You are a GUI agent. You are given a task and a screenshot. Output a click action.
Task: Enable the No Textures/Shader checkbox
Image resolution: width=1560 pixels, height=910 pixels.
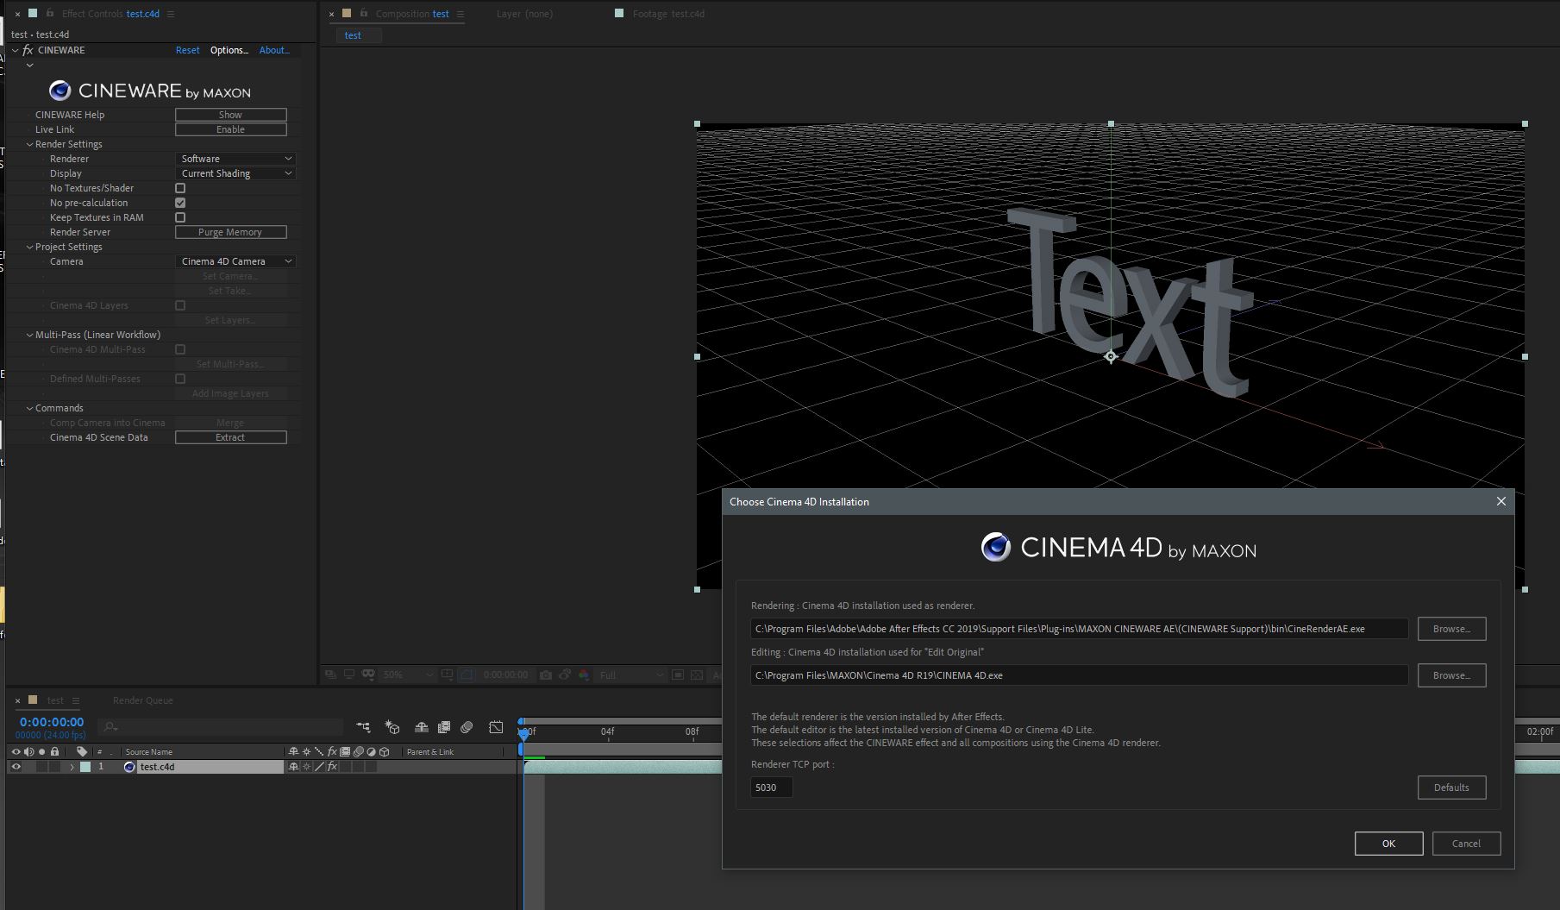click(x=180, y=188)
